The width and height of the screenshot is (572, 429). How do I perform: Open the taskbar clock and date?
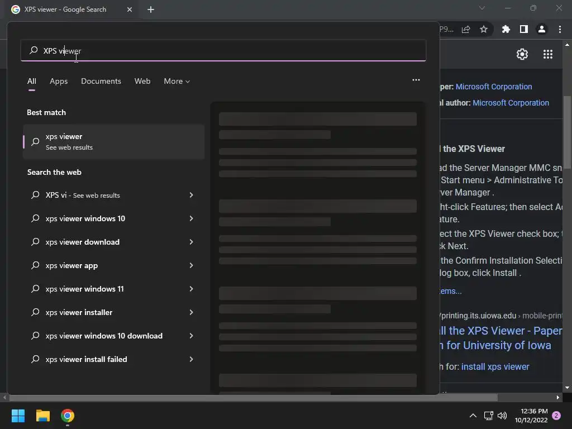tap(531, 416)
